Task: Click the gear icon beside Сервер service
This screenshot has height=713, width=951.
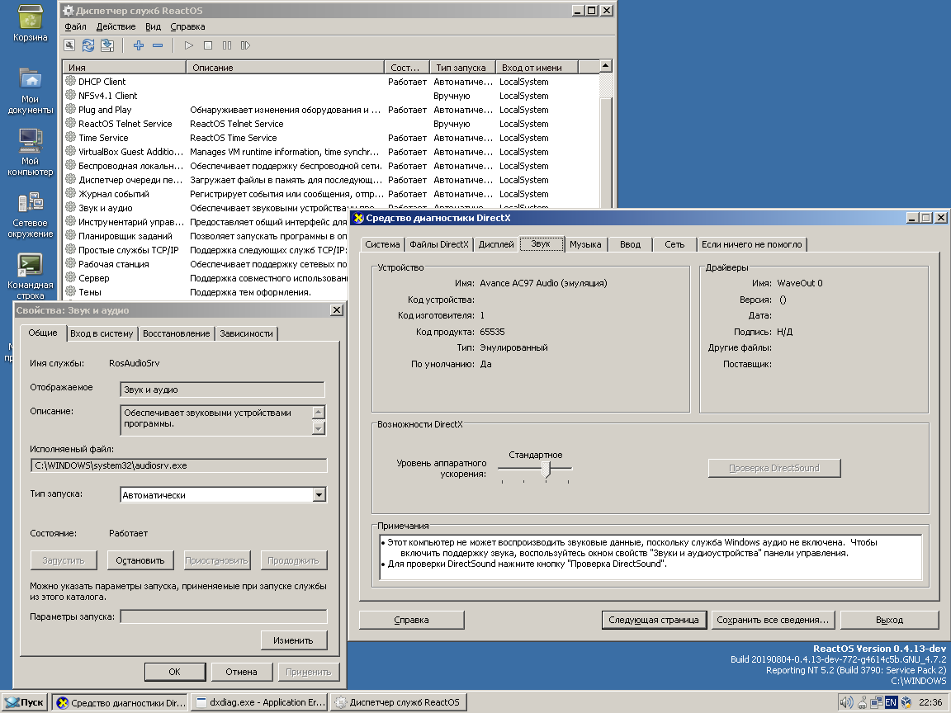Action: (71, 278)
